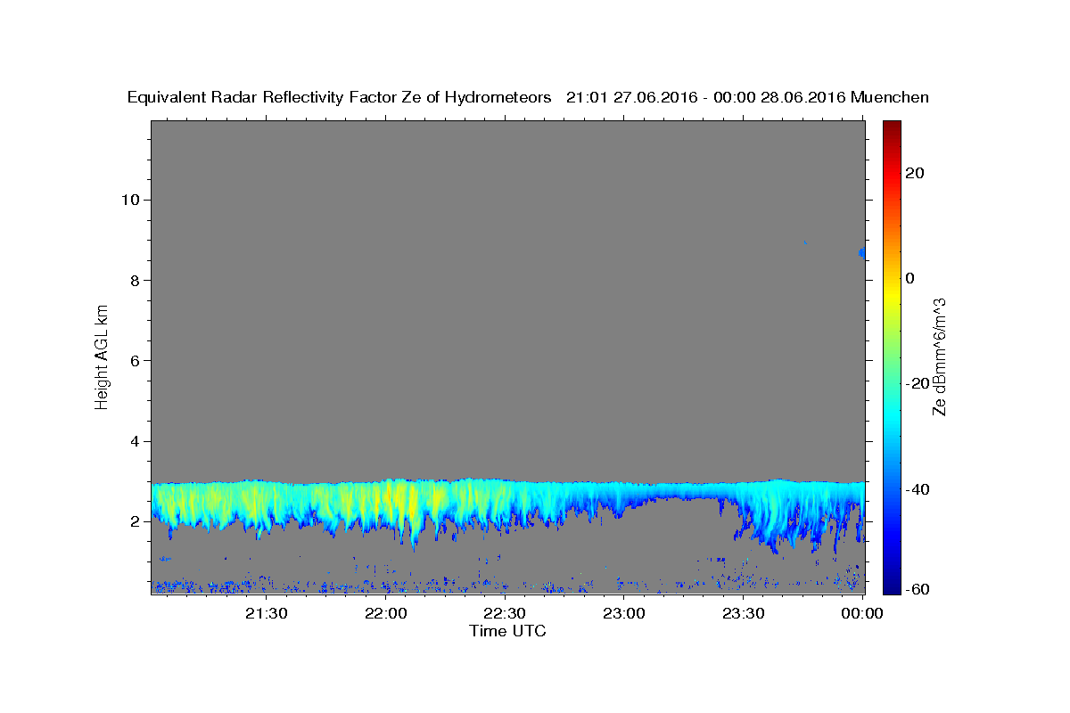Click the Height AGL km axis title
The height and width of the screenshot is (713, 1070).
click(x=102, y=356)
